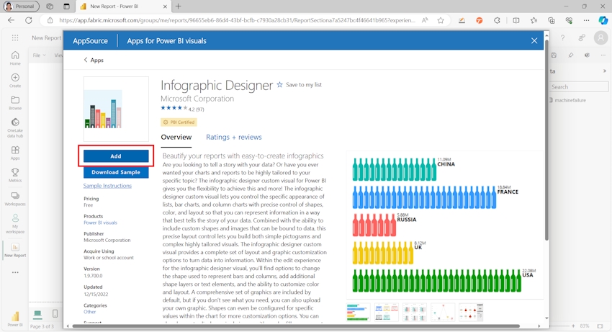Image resolution: width=612 pixels, height=332 pixels.
Task: Click the sidebar more options ellipsis
Action: [15, 272]
